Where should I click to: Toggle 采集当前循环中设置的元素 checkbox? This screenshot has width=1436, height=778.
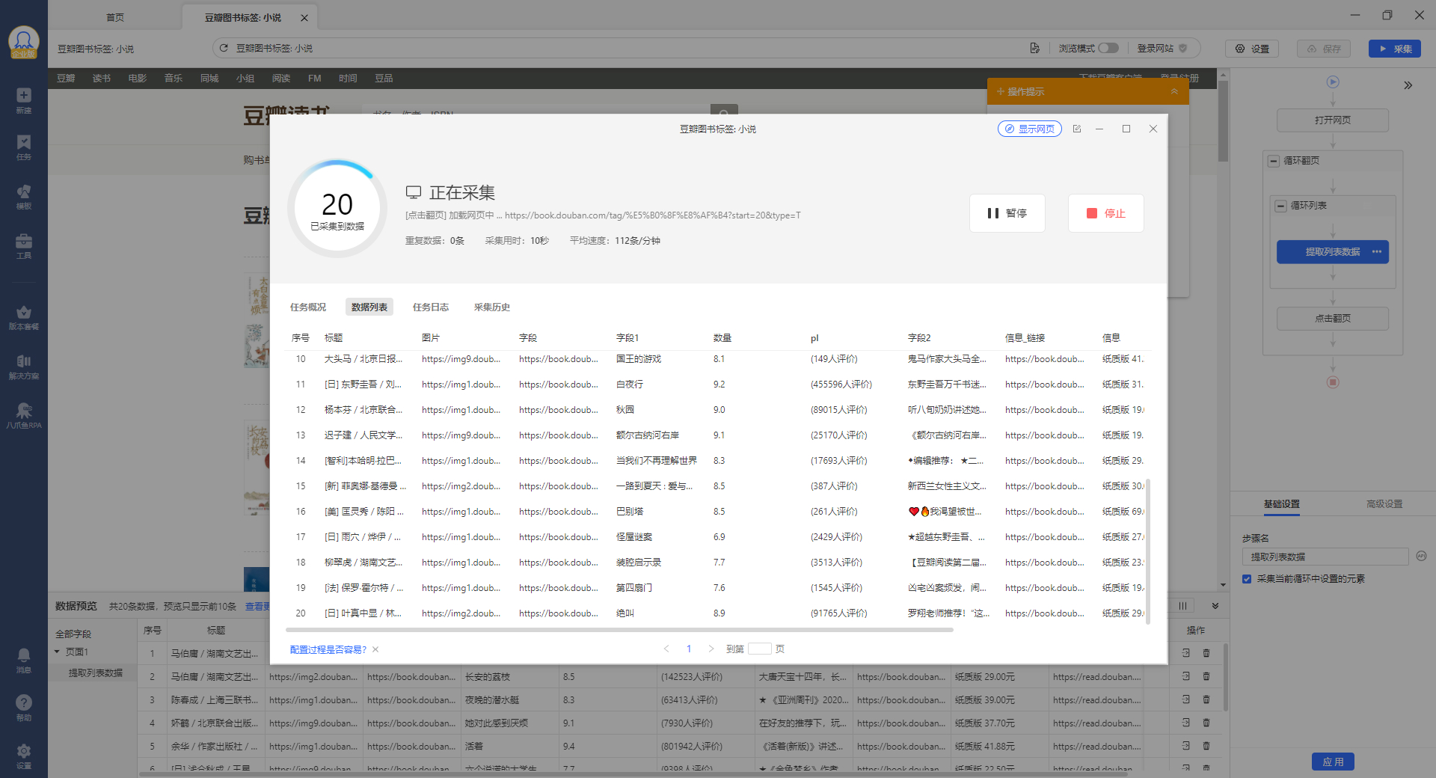coord(1247,579)
